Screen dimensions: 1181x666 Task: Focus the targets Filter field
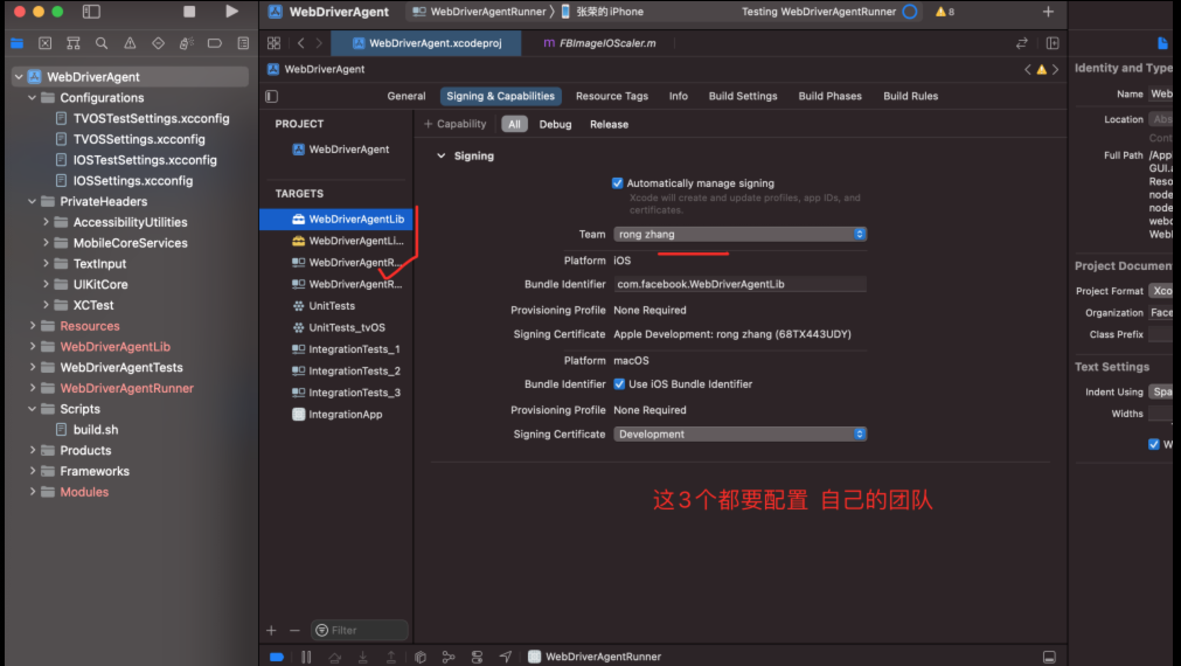pyautogui.click(x=359, y=630)
